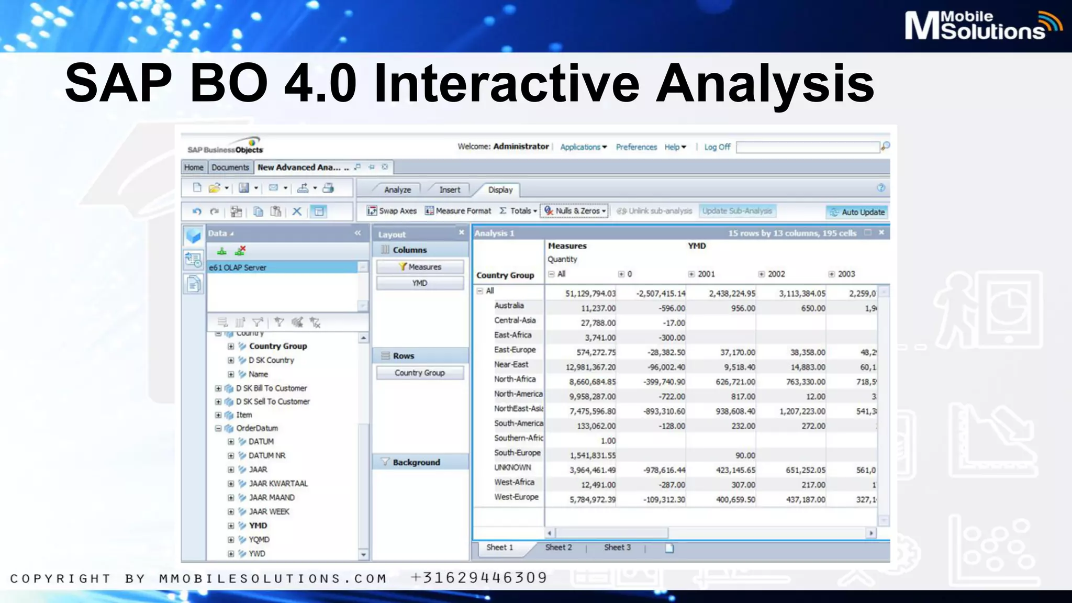Switch to the Insert tab

(x=450, y=190)
